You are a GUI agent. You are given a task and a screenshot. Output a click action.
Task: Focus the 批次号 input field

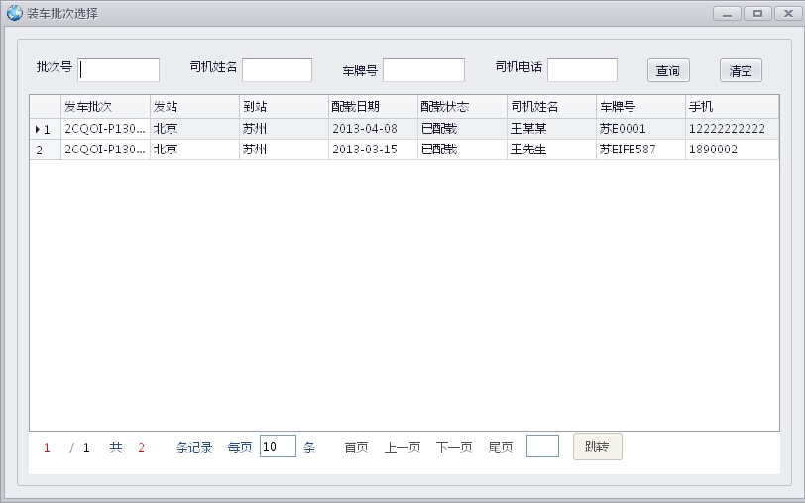[119, 69]
